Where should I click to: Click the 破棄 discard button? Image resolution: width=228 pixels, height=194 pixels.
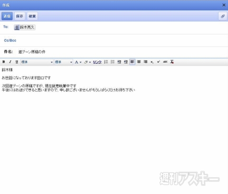32,16
